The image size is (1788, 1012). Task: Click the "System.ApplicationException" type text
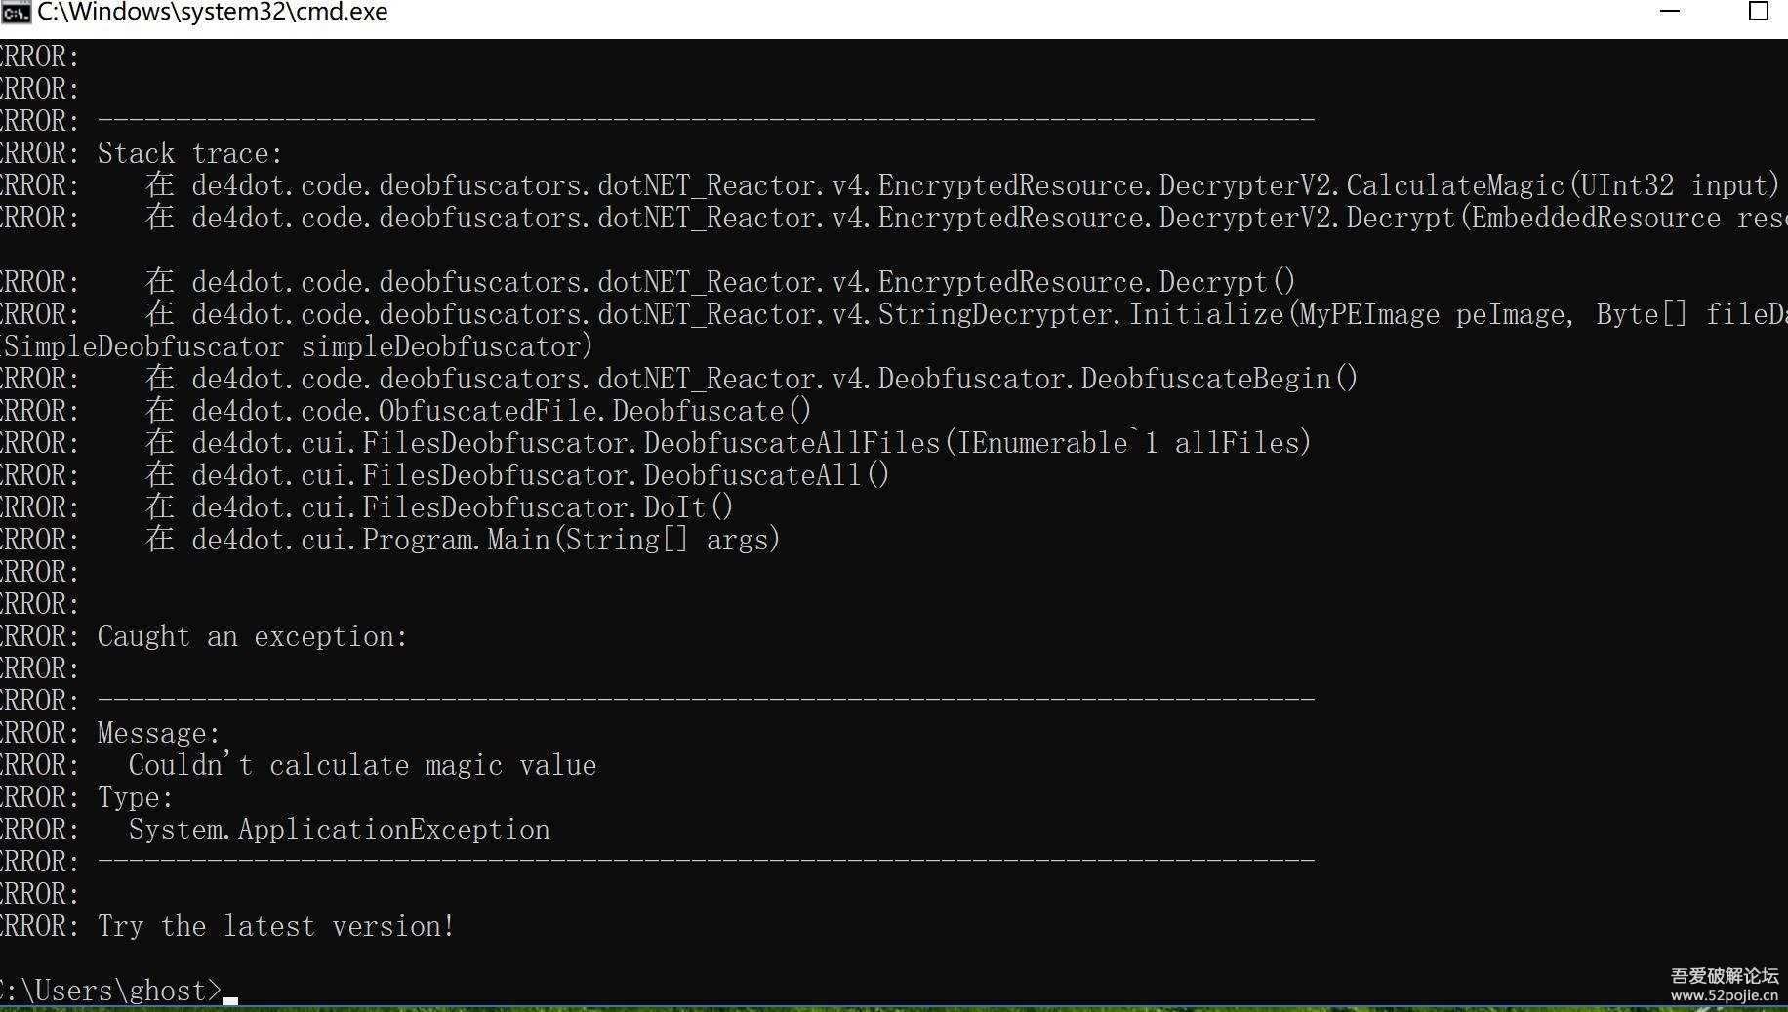(340, 830)
